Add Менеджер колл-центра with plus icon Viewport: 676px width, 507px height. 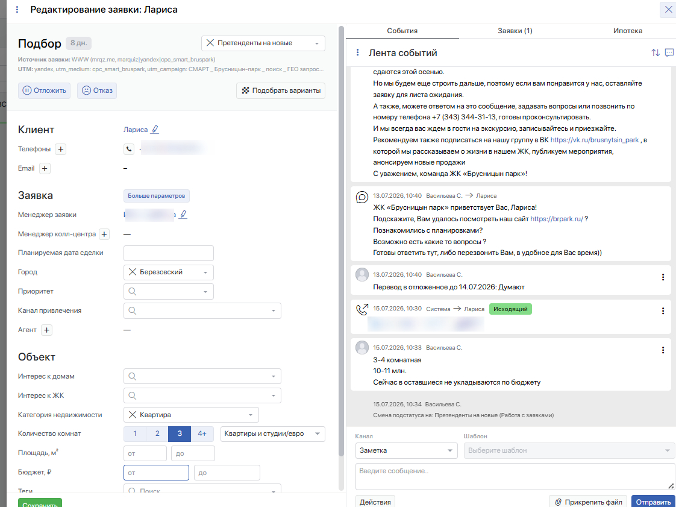[104, 235]
